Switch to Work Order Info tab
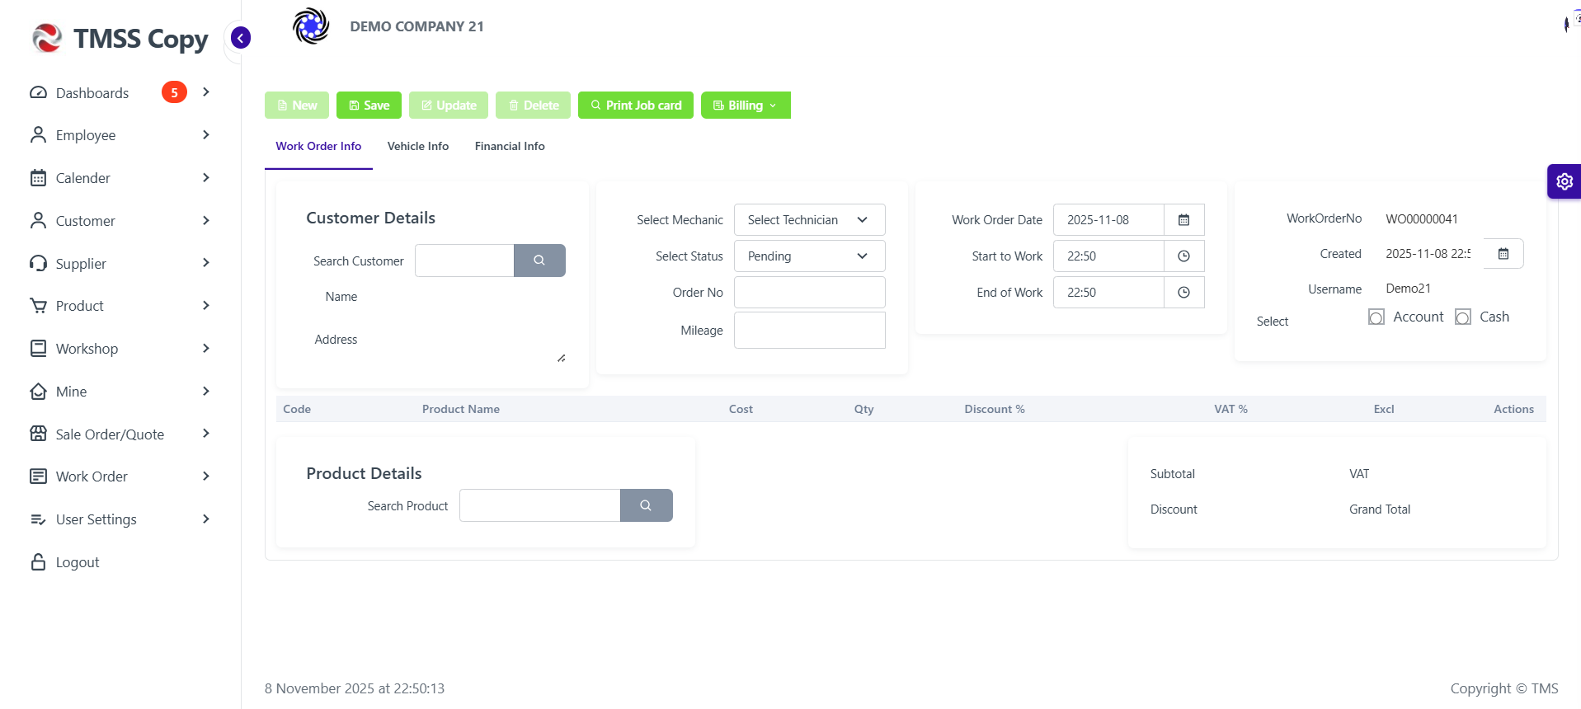This screenshot has width=1581, height=709. pos(318,146)
